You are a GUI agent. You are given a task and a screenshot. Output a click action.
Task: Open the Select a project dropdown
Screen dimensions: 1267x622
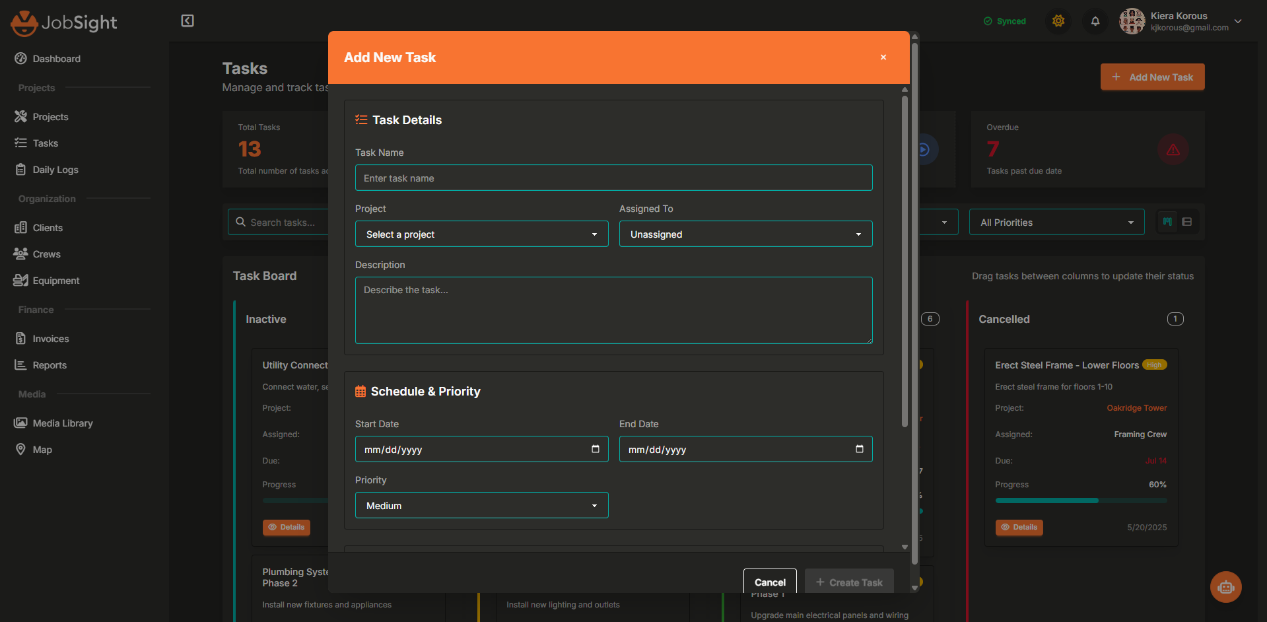[482, 234]
